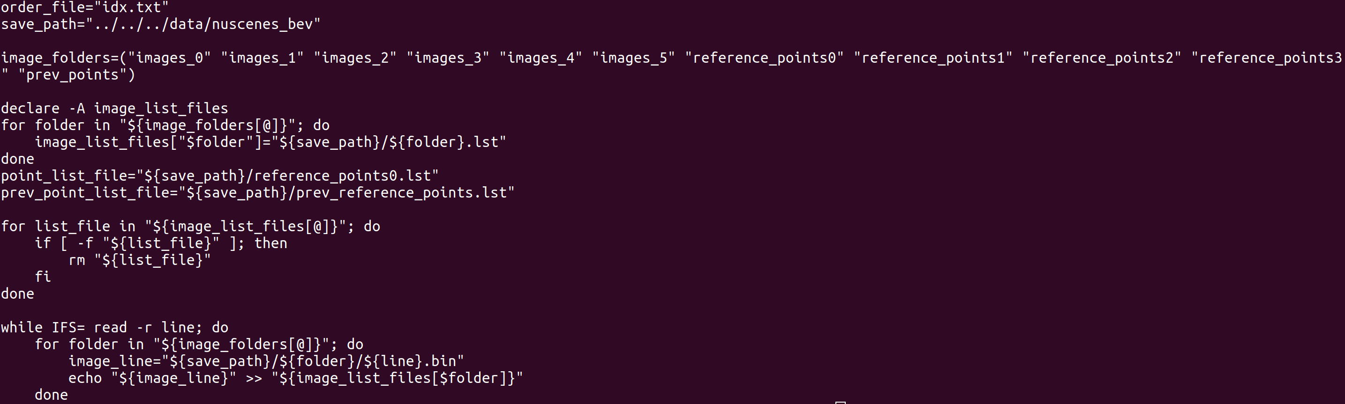1345x404 pixels.
Task: Click the order_file="idx.txt" line
Action: pyautogui.click(x=84, y=7)
